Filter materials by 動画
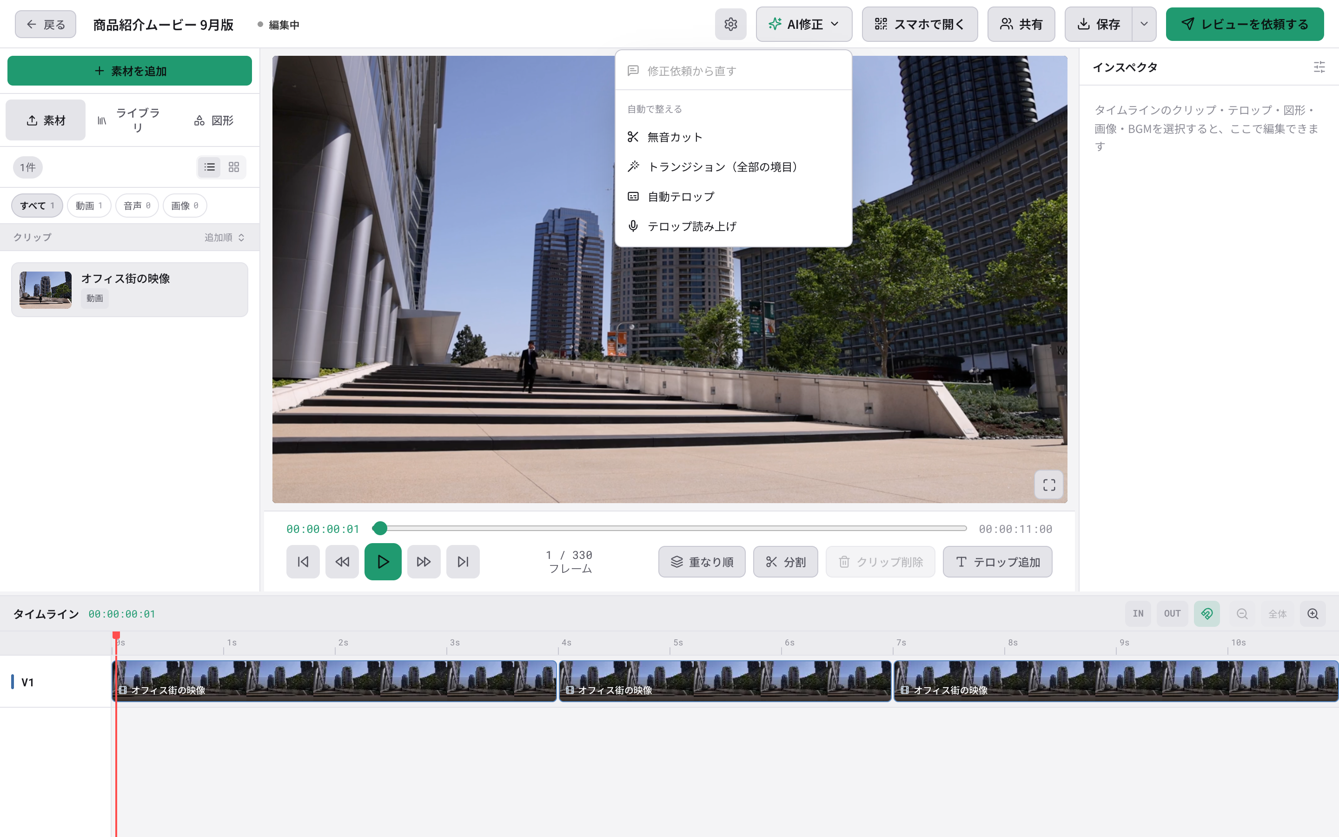This screenshot has width=1339, height=837. pyautogui.click(x=89, y=206)
